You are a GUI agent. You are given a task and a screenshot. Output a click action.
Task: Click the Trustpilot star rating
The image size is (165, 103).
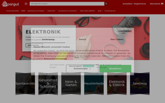[89, 66]
